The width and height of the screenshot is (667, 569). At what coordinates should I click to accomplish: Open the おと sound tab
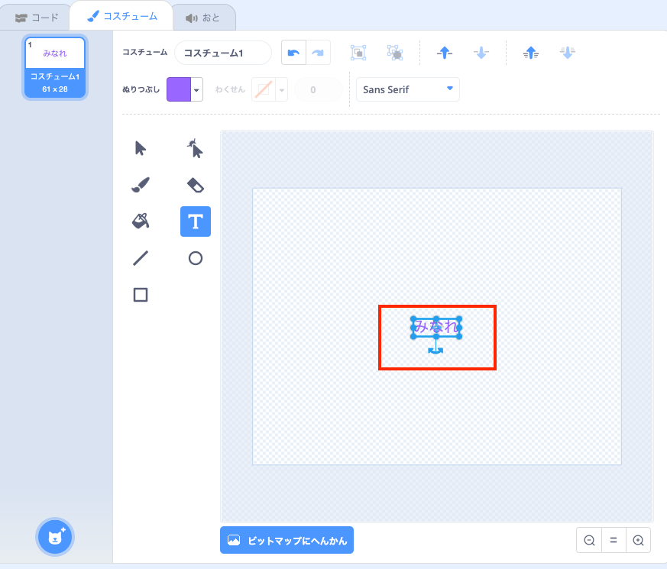point(203,18)
